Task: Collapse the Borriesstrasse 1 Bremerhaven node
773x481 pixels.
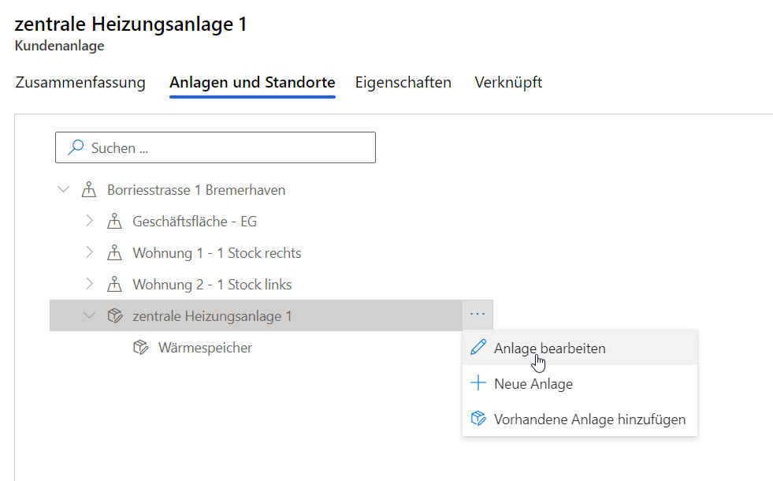Action: [x=63, y=190]
